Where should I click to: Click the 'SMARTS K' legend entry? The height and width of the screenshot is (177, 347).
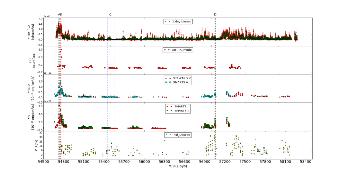coord(182,111)
